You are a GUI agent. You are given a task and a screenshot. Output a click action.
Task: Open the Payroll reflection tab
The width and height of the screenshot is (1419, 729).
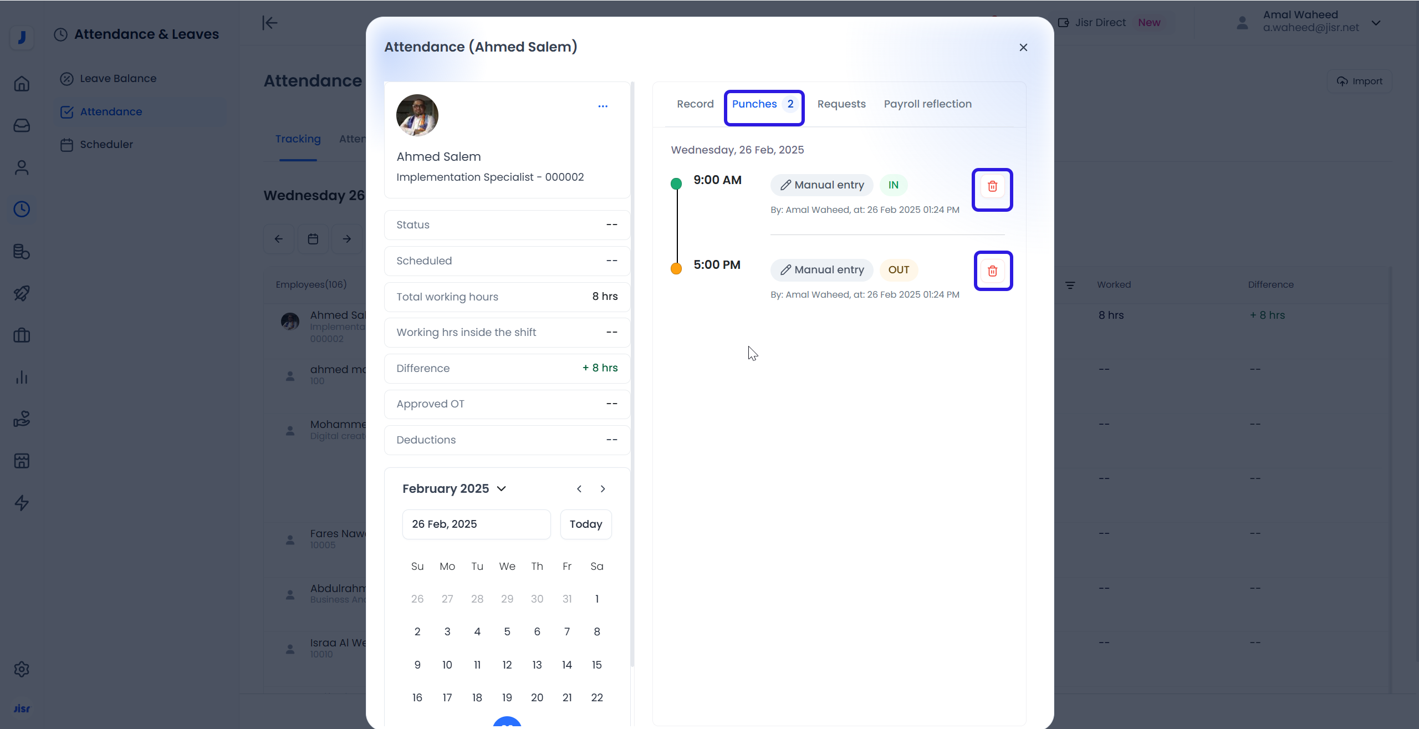[x=927, y=104]
